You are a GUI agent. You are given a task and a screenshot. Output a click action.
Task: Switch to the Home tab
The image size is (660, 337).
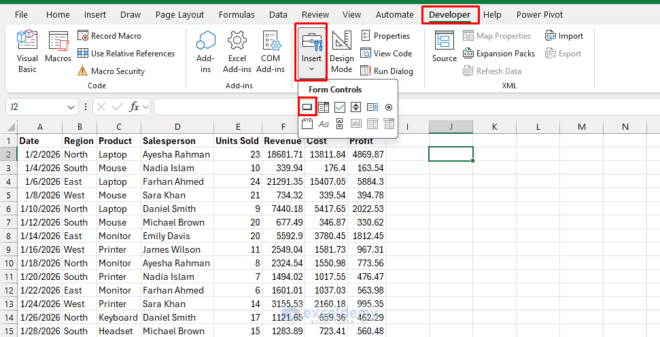[58, 15]
